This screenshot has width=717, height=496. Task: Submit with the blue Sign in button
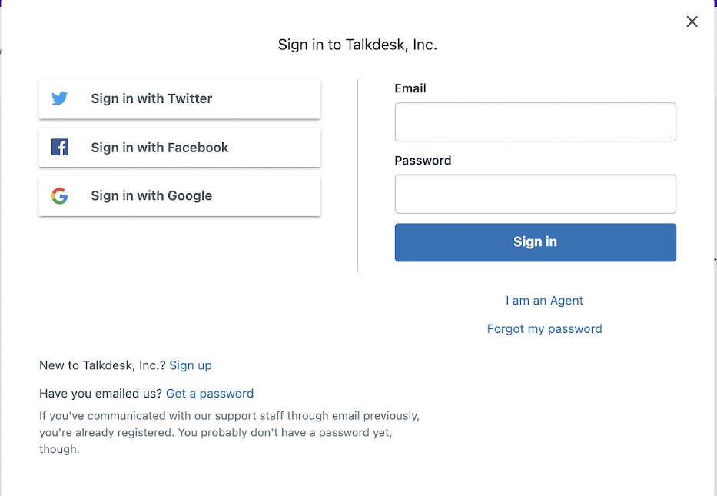point(536,242)
